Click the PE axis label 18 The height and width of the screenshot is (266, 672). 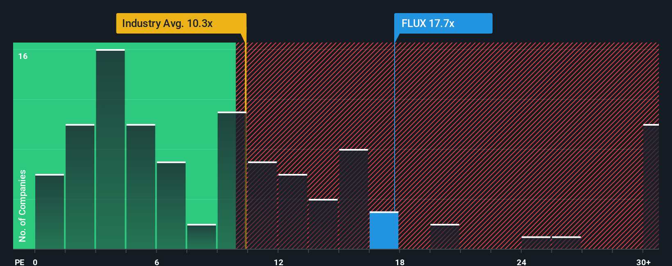pos(400,262)
